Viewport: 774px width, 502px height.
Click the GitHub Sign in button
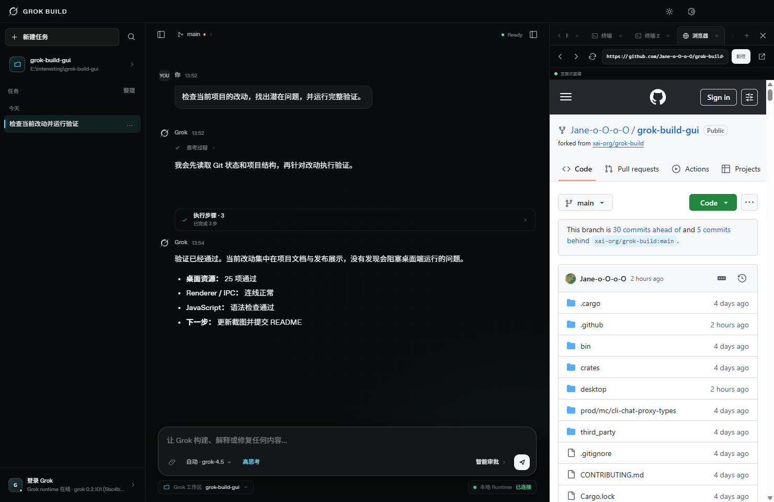click(719, 97)
